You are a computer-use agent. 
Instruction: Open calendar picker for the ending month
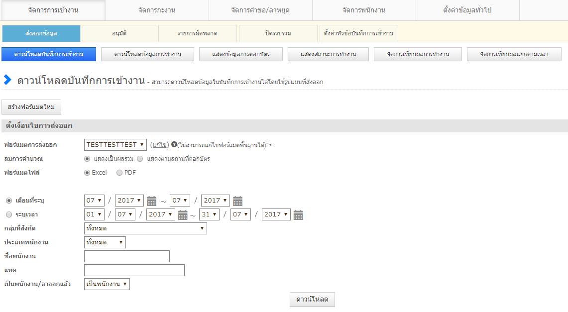[237, 201]
